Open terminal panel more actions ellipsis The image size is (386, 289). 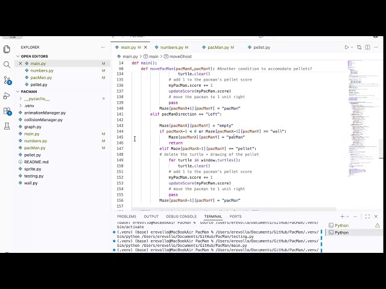pos(355,217)
